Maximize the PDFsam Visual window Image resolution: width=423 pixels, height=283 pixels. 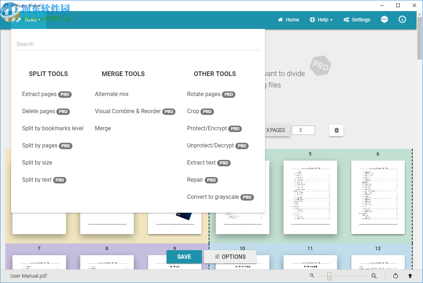(x=398, y=5)
